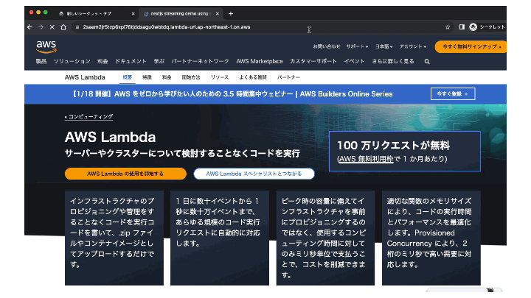Click AWS Lambda スペシャリストとつながる button

tap(254, 174)
